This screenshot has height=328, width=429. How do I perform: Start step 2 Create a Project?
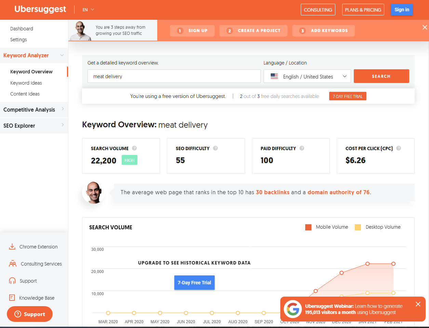point(253,31)
